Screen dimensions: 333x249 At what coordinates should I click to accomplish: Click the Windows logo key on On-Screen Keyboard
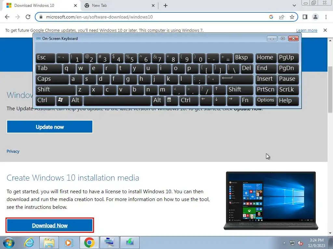click(x=62, y=101)
